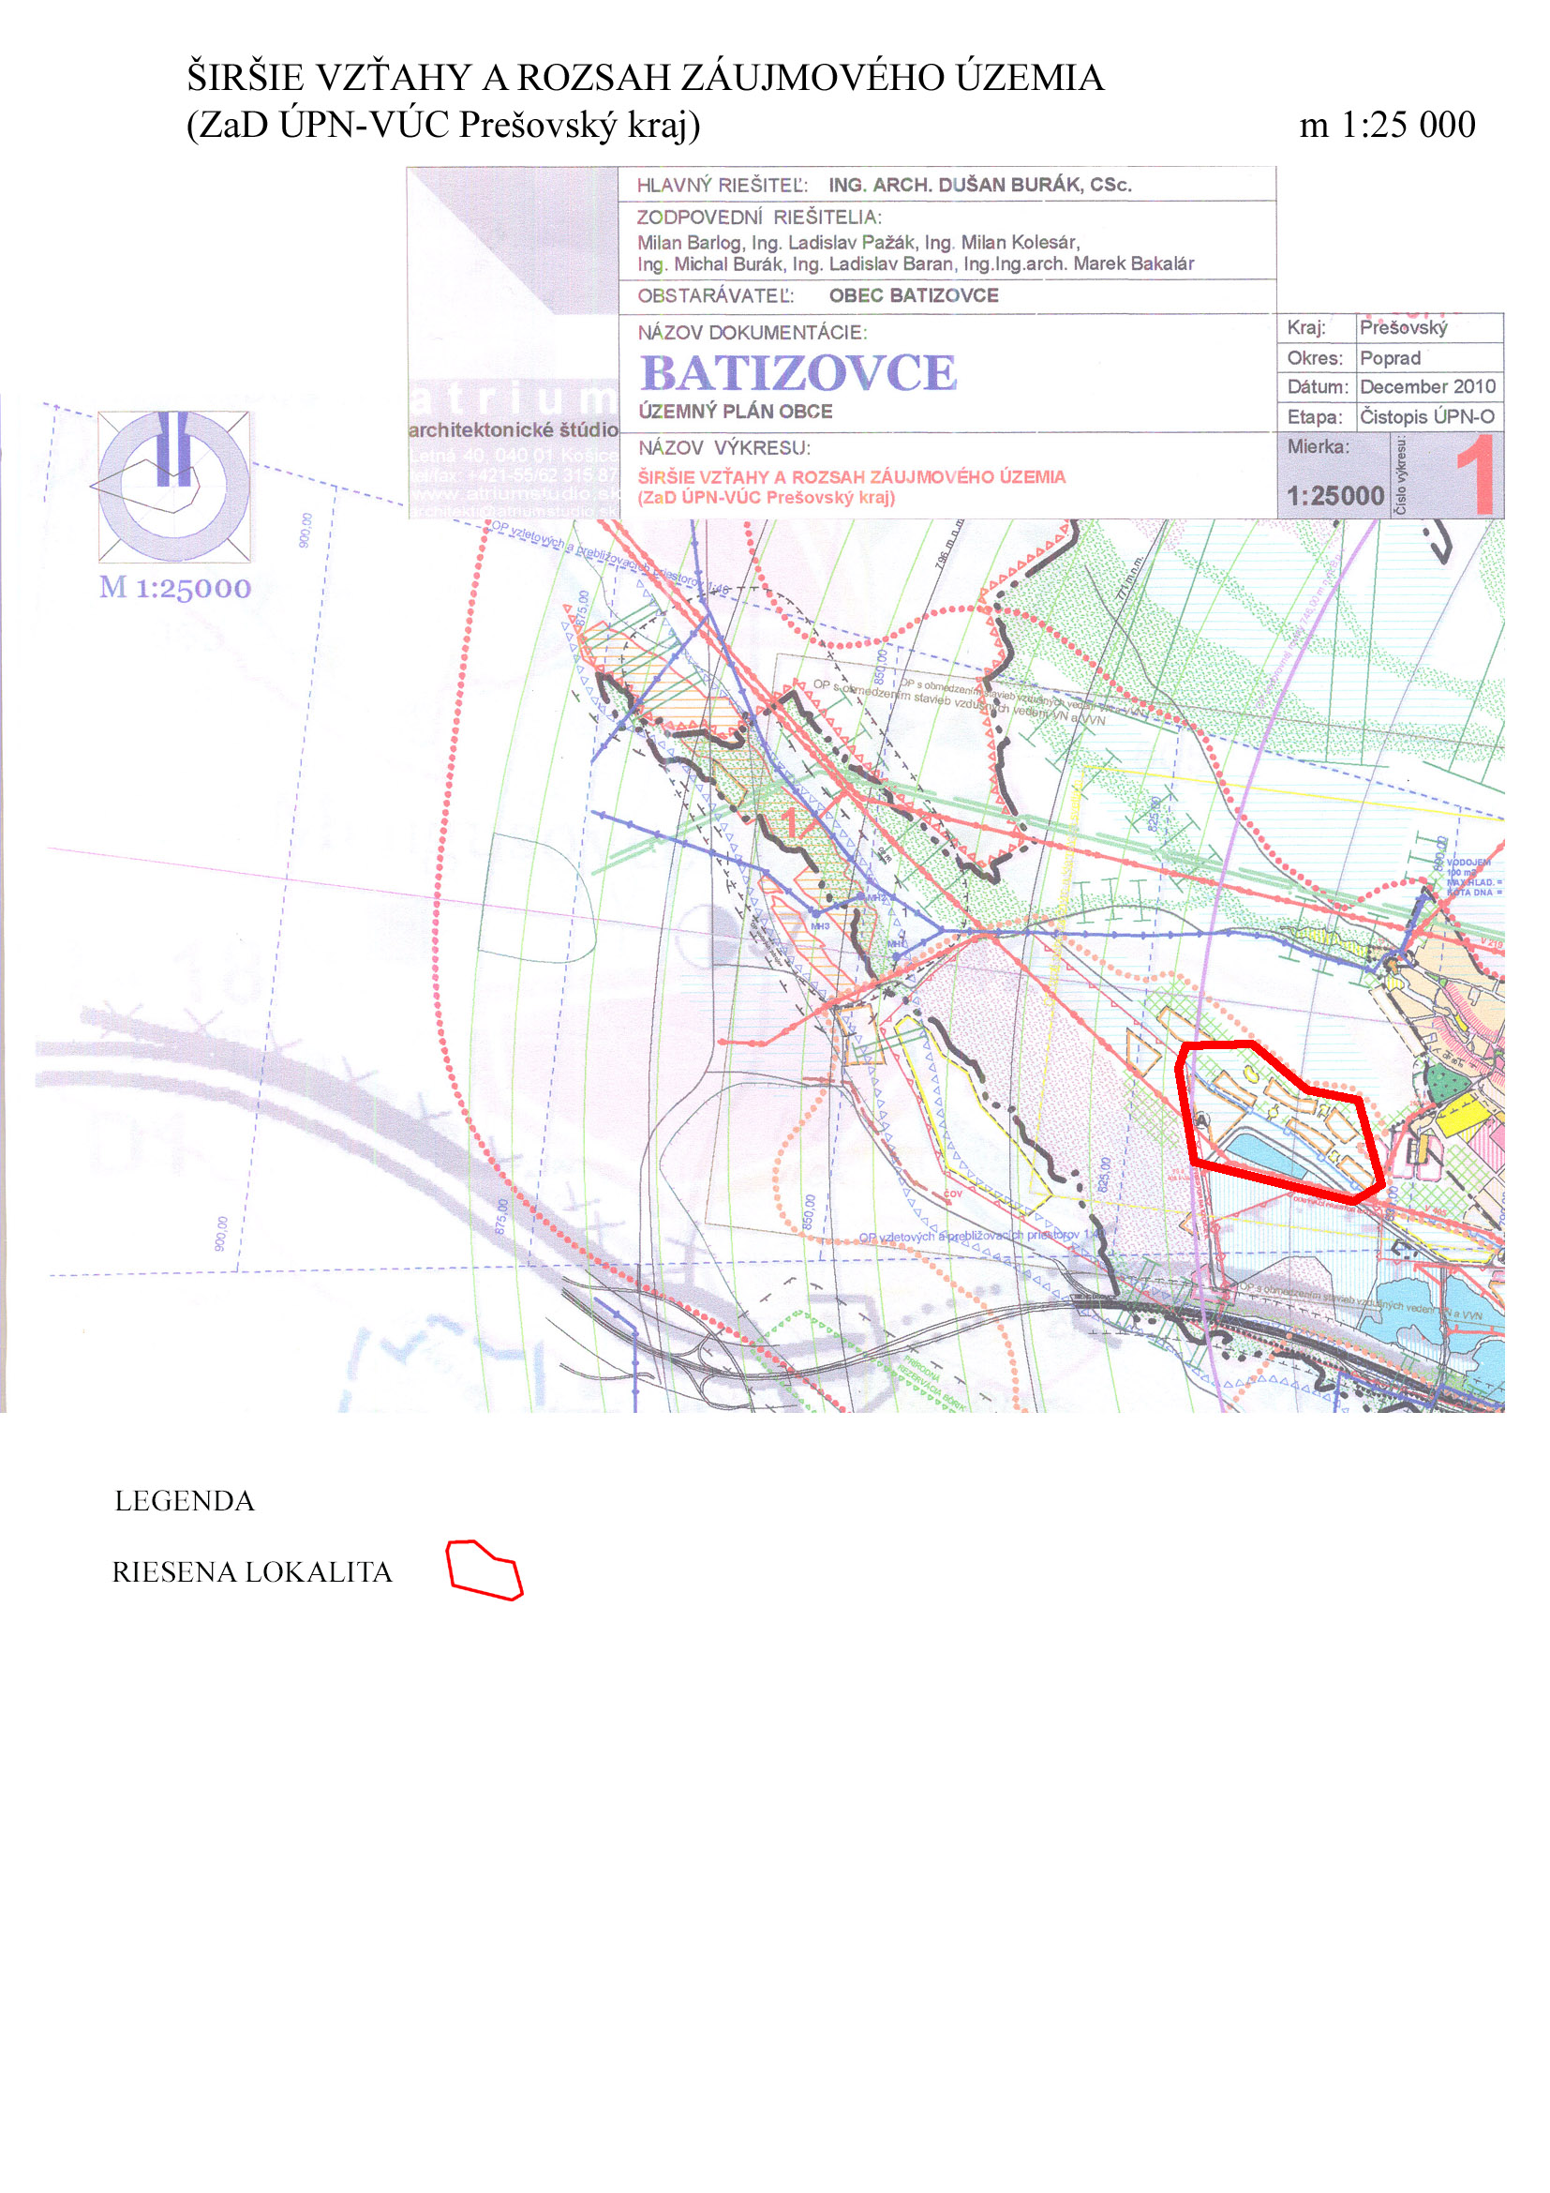This screenshot has width=1550, height=2193.
Task: Click the north arrow compass symbol
Action: coord(173,487)
